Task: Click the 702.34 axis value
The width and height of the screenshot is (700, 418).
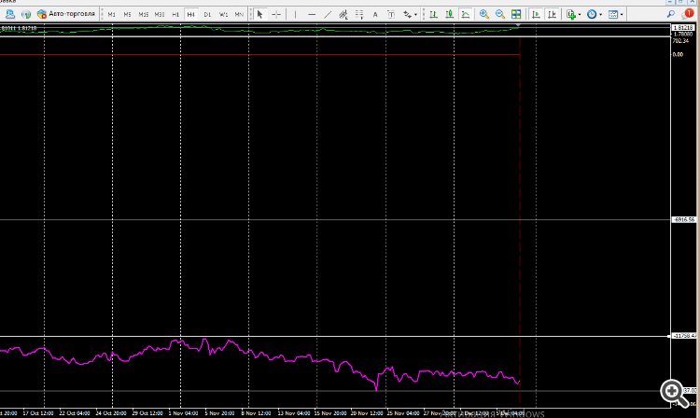Action: pos(680,41)
